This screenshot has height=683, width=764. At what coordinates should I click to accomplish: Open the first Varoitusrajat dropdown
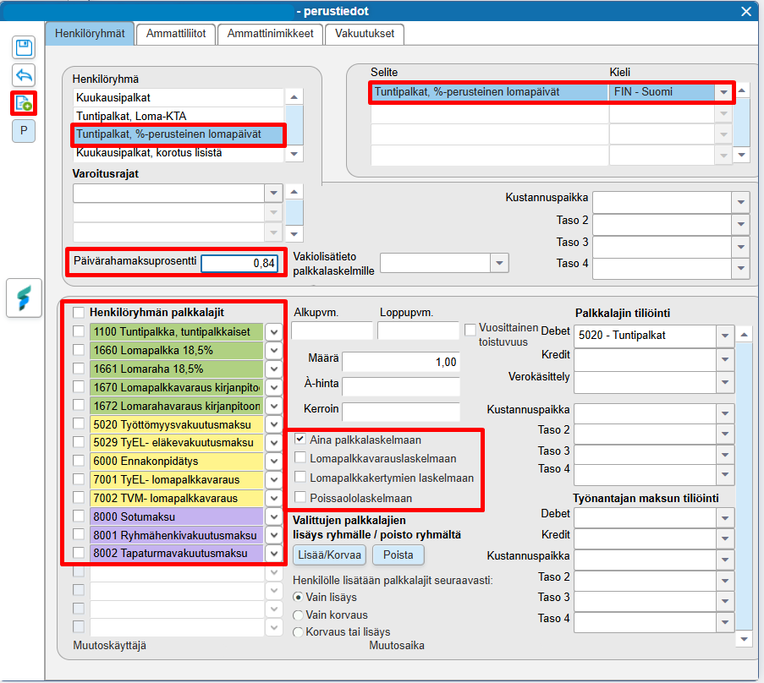point(273,194)
